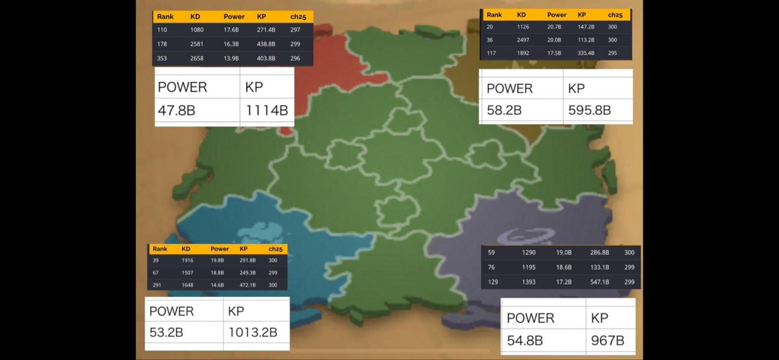Select rank cell 110

[x=162, y=29]
